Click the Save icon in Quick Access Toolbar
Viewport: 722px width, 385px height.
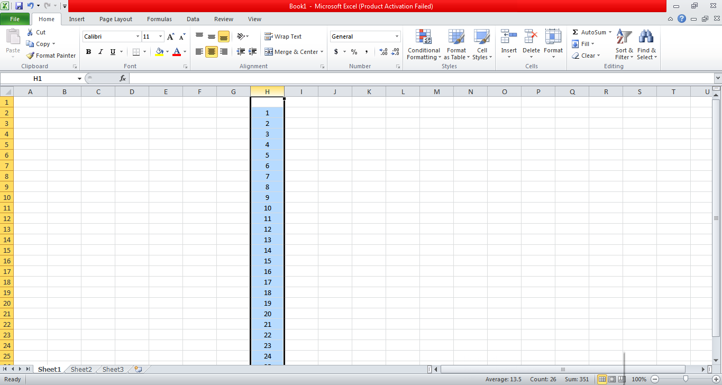tap(19, 6)
